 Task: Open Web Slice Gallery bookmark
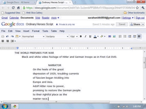(x=33, y=13)
